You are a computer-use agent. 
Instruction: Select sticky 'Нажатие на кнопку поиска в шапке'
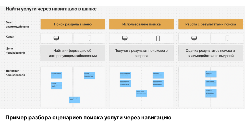tap(125, 75)
